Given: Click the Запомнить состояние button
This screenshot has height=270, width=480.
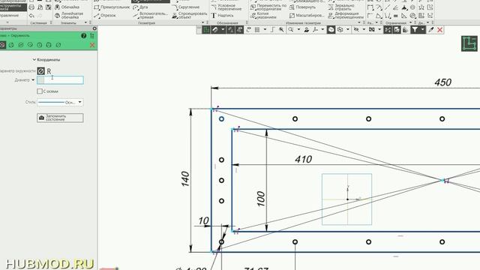Looking at the screenshot, I should 60,118.
